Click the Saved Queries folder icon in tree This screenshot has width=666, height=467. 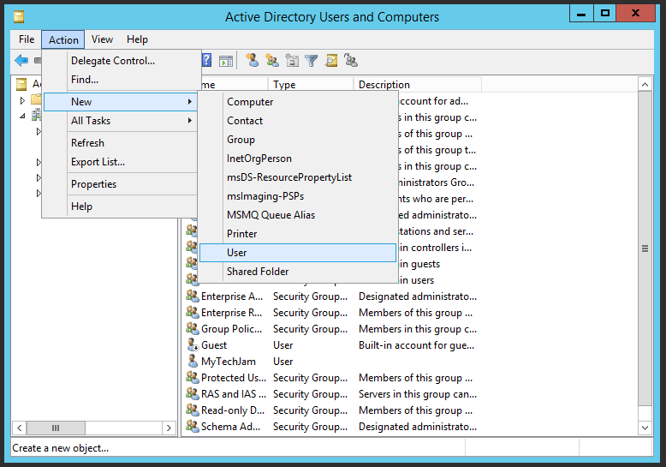click(x=36, y=99)
